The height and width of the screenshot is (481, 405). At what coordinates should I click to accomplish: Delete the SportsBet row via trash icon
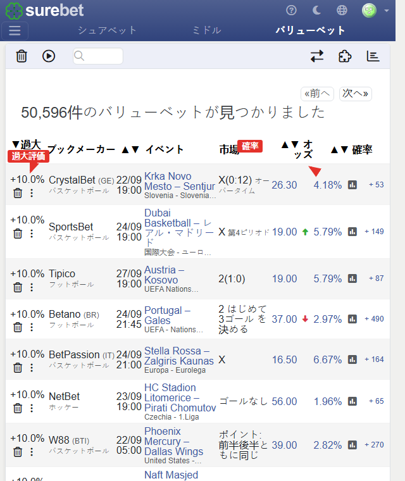(x=18, y=234)
